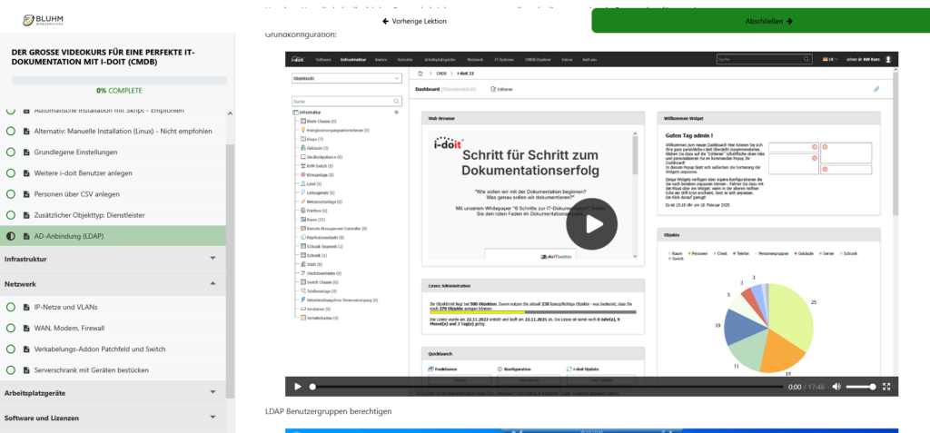This screenshot has height=433, width=930.
Task: Toggle completion circle for 'IP-Netze und VLANs'
Action: 11,307
